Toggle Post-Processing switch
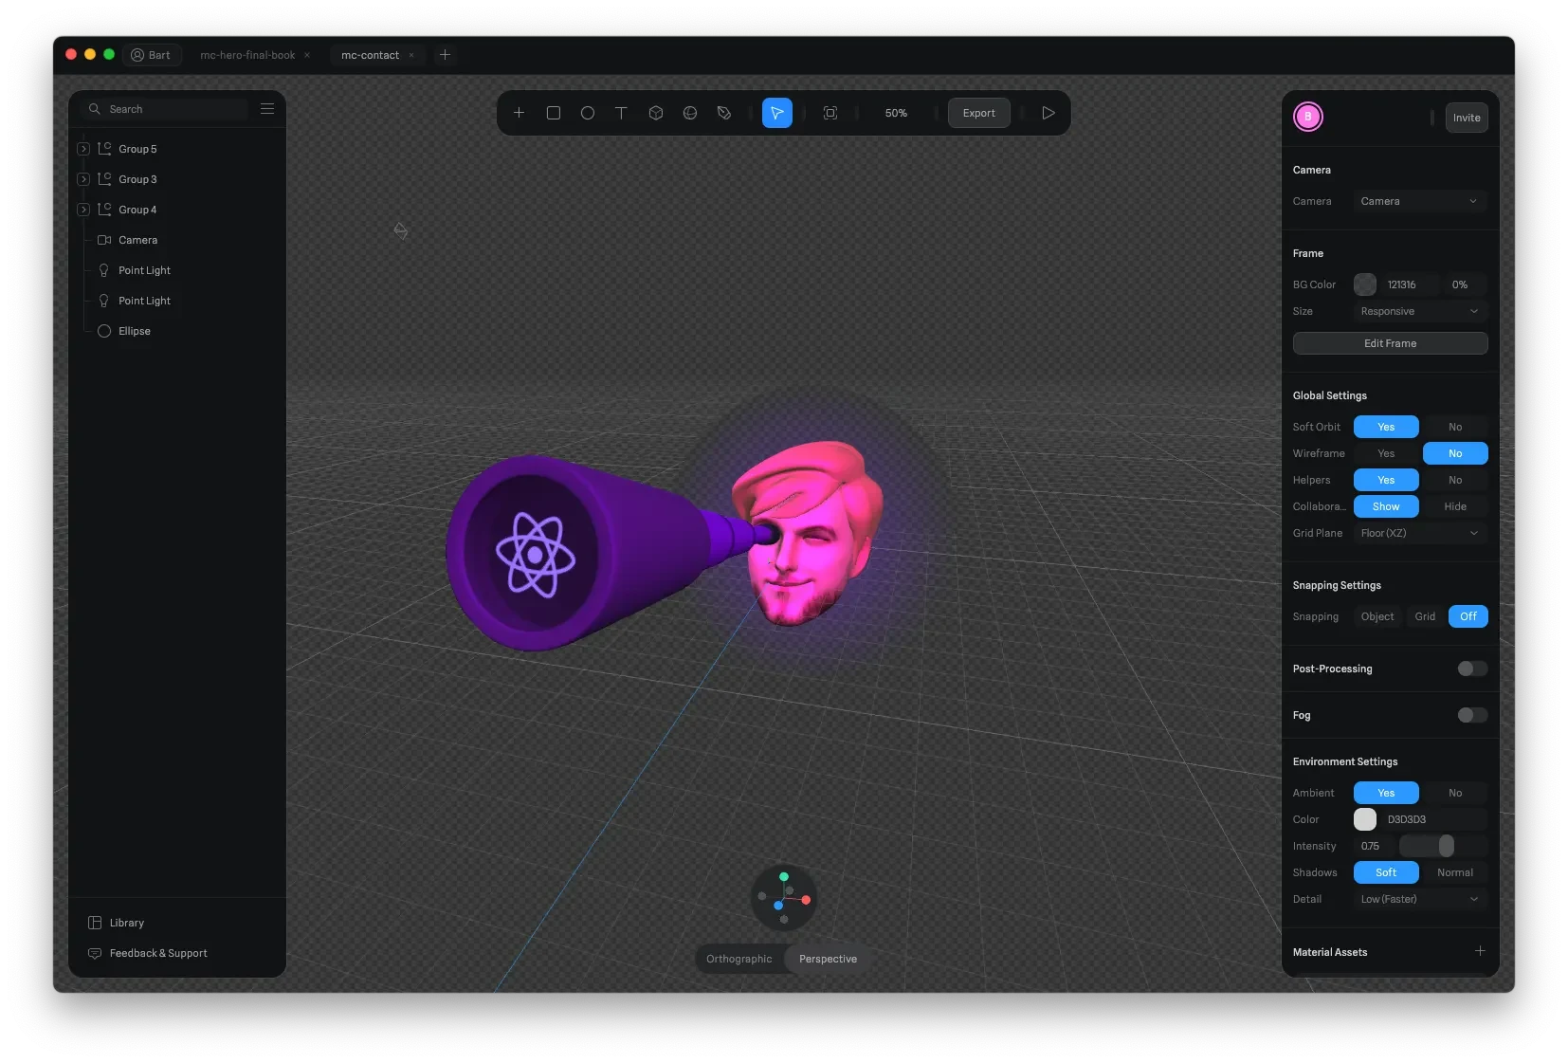Screen dimensions: 1568x1063 pos(1472,669)
